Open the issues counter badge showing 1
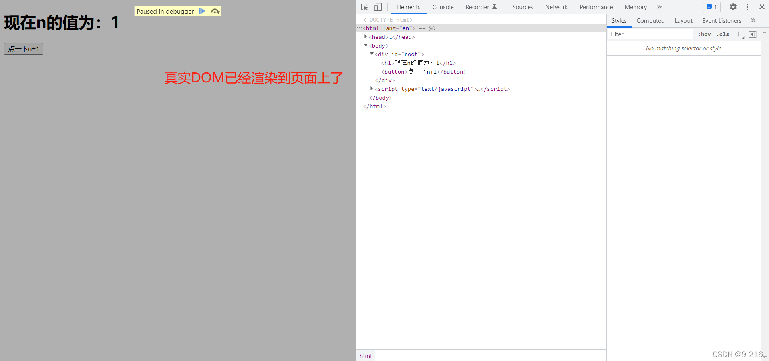769x361 pixels. pyautogui.click(x=712, y=7)
